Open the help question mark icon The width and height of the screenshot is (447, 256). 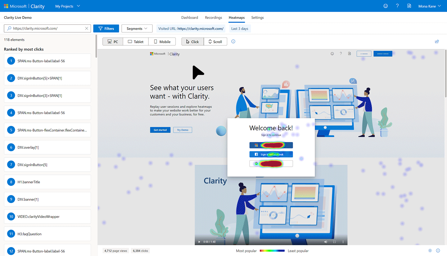coord(397,6)
